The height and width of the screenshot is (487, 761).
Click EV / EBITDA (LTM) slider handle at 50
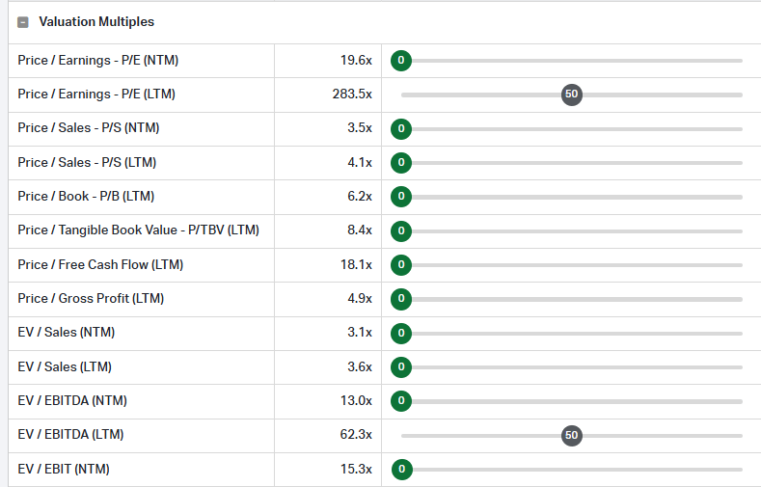click(x=571, y=435)
